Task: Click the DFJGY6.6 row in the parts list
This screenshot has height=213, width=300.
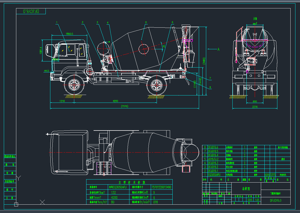Action: (213, 147)
